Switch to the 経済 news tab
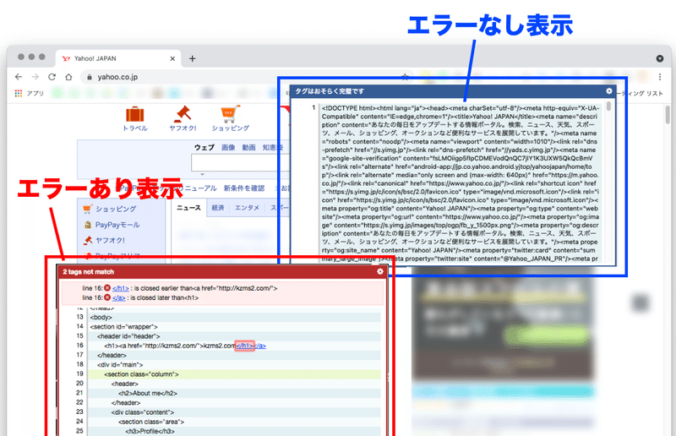Image resolution: width=676 pixels, height=436 pixels. [218, 208]
